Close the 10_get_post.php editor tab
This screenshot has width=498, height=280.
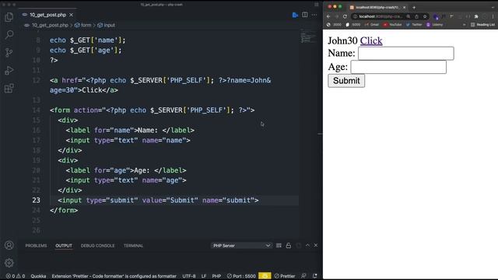(71, 15)
